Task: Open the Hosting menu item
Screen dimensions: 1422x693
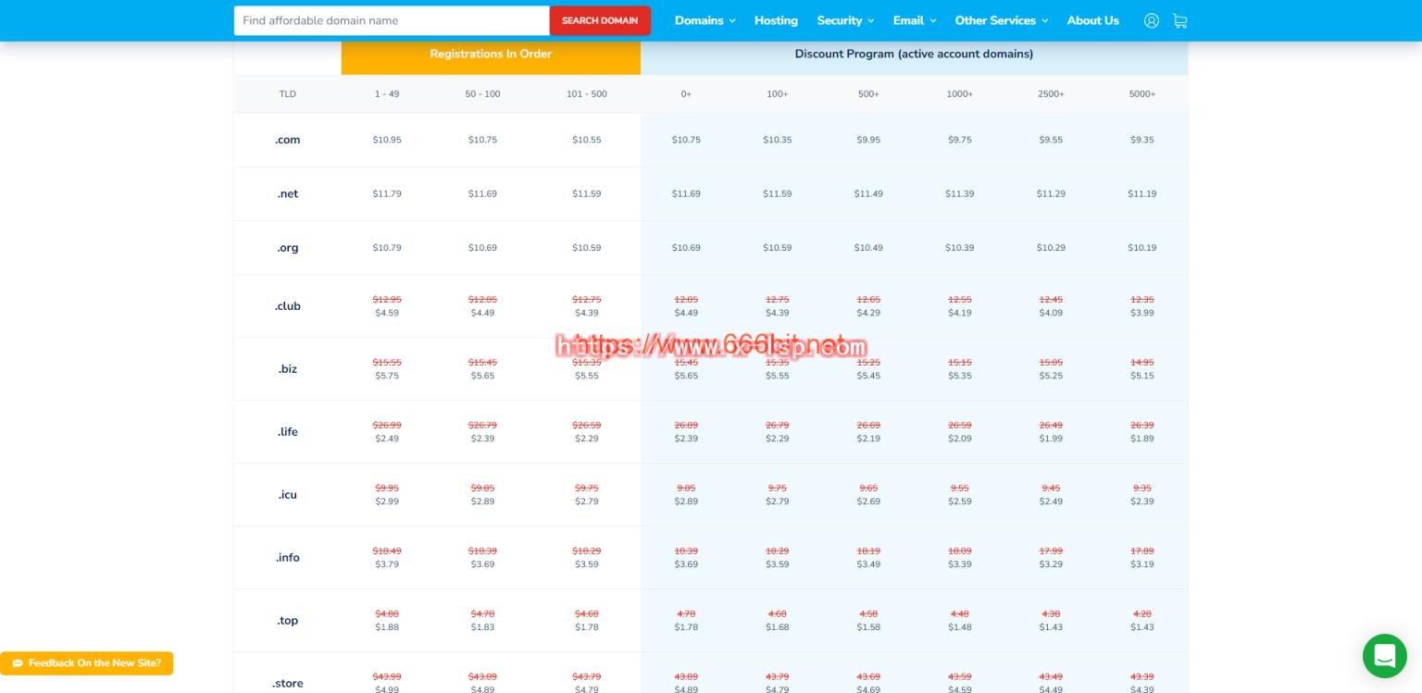Action: (776, 20)
